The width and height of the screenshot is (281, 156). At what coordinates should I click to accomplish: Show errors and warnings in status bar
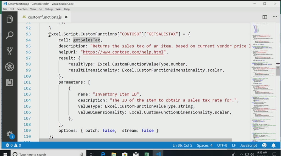click(x=13, y=145)
